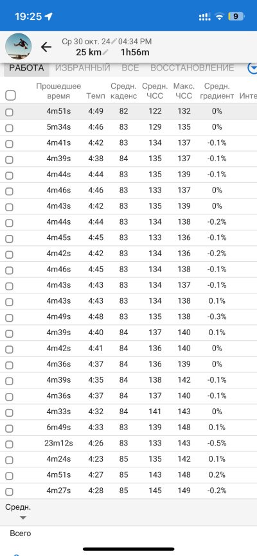Image resolution: width=257 pixels, height=556 pixels.
Task: Check the 4m51s pace 4:49 row
Action: 9,112
